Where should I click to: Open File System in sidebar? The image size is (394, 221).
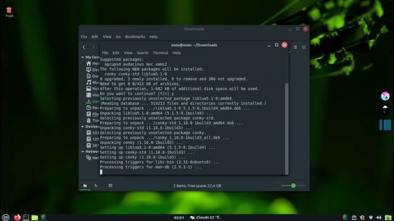pyautogui.click(x=93, y=114)
